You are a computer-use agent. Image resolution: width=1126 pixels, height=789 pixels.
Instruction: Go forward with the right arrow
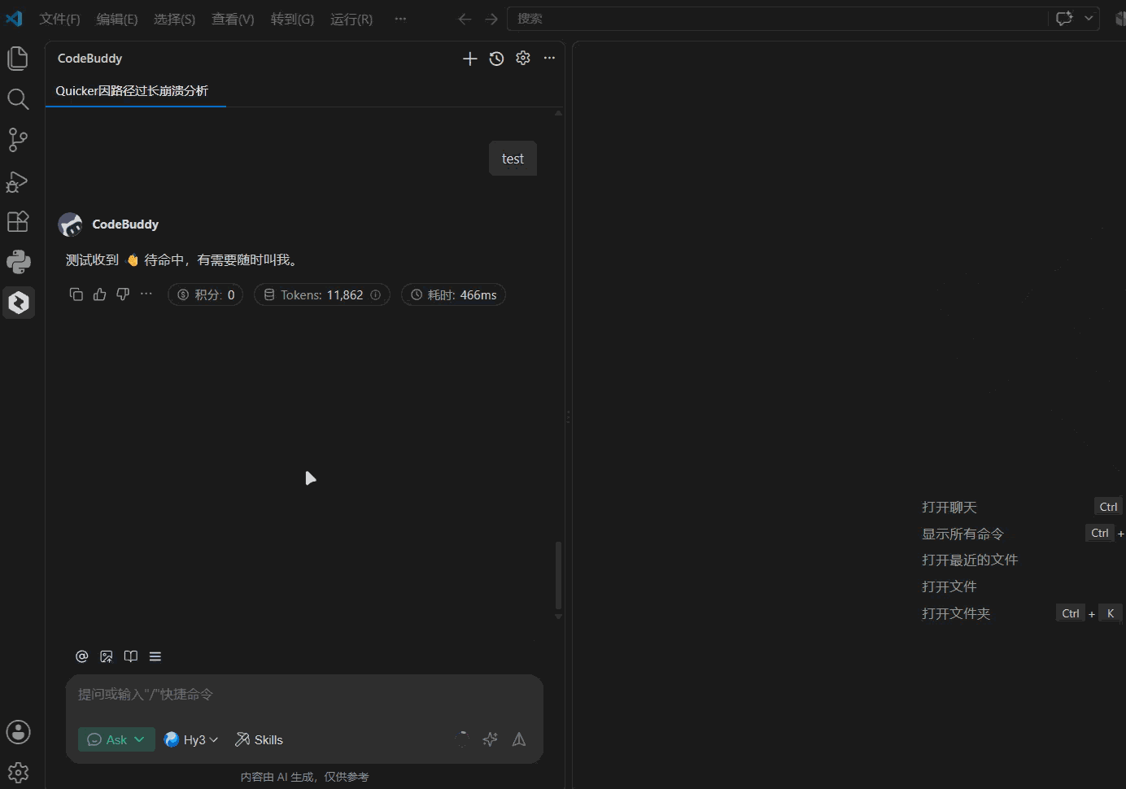pos(491,19)
